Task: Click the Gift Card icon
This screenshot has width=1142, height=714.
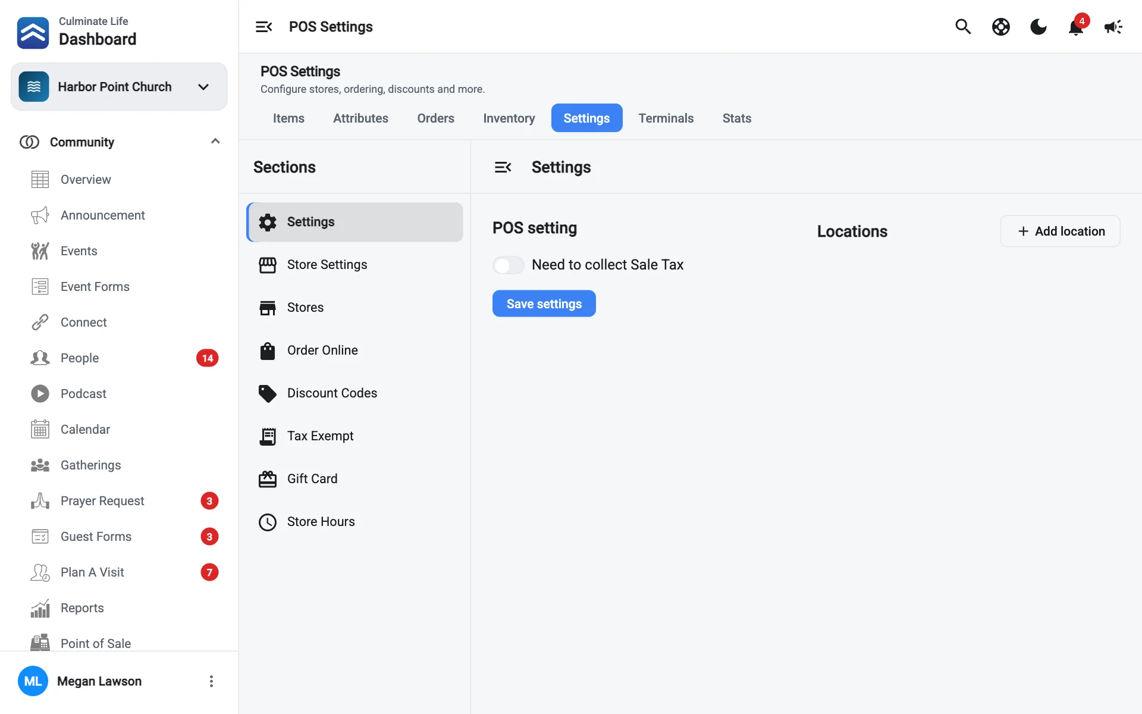Action: pos(268,479)
